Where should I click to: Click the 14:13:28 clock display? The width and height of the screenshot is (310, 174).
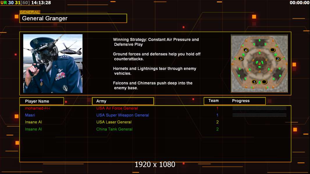41,3
